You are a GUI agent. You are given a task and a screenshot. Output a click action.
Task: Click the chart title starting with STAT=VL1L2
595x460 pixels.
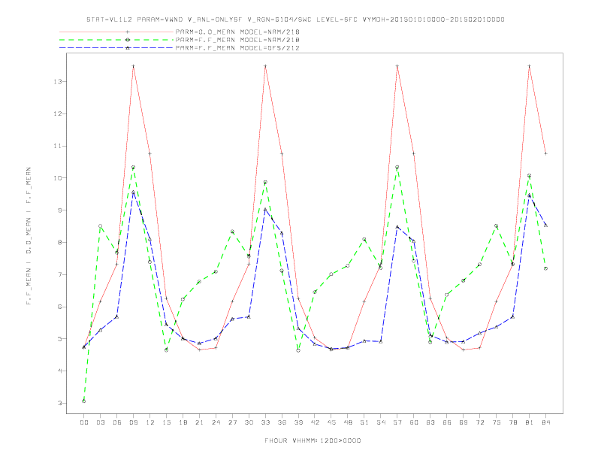click(295, 20)
